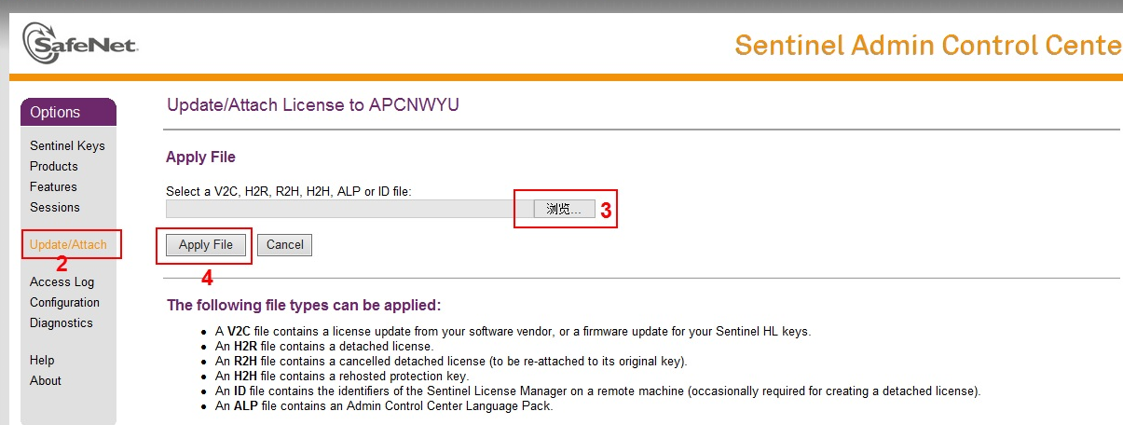Click the Cancel button
Image resolution: width=1123 pixels, height=425 pixels.
coord(285,244)
